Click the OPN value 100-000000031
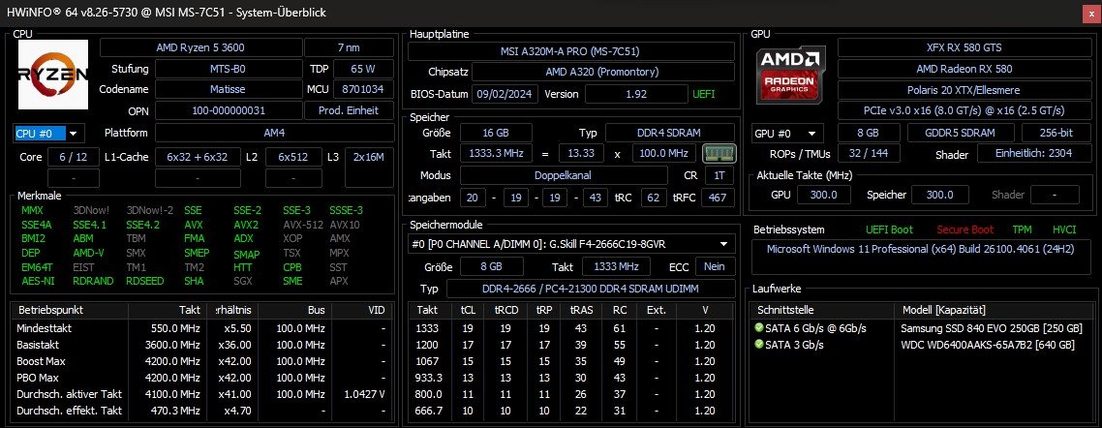The height and width of the screenshot is (428, 1102). [x=228, y=110]
